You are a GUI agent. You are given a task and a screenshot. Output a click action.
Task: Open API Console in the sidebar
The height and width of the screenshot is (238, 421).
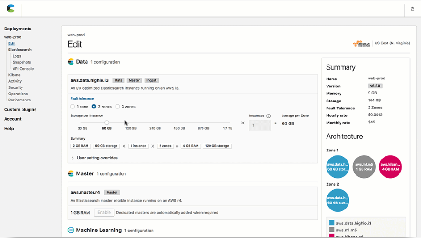23,69
